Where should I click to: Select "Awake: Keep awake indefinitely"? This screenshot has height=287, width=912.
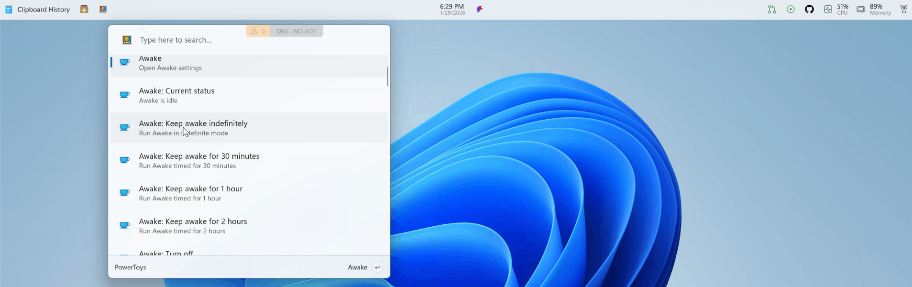click(x=249, y=128)
